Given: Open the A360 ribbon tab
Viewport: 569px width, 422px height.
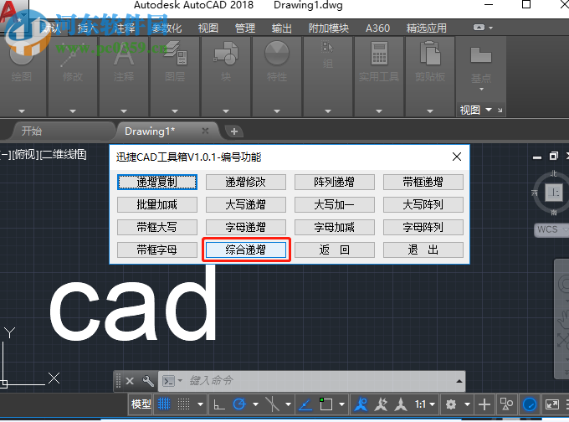Looking at the screenshot, I should coord(377,28).
